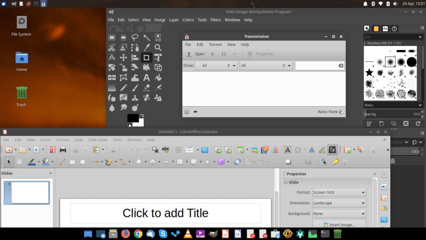Choose the Free Select lasso tool
Image resolution: width=426 pixels, height=240 pixels.
[x=135, y=37]
